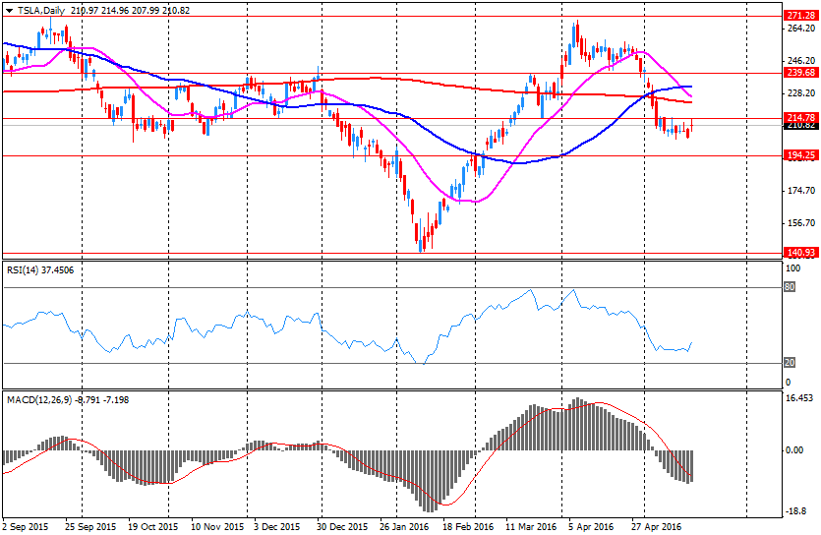
Task: Click the MACD scale value 16.453
Action: tap(800, 398)
